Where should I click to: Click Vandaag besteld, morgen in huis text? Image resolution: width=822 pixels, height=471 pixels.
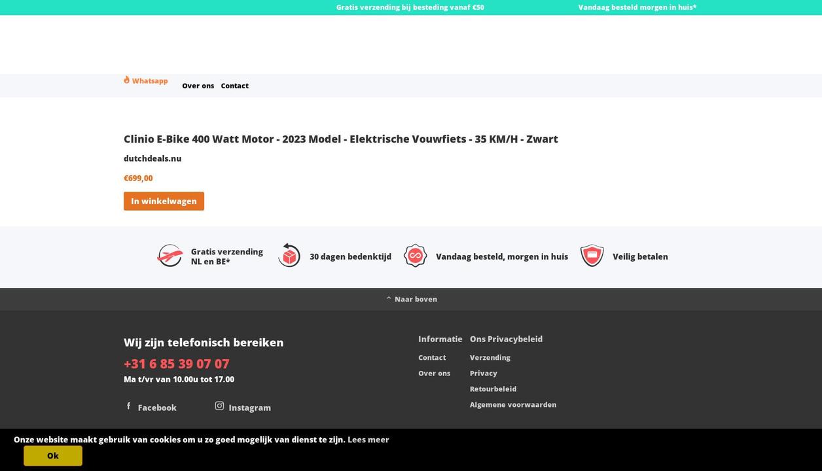502,256
